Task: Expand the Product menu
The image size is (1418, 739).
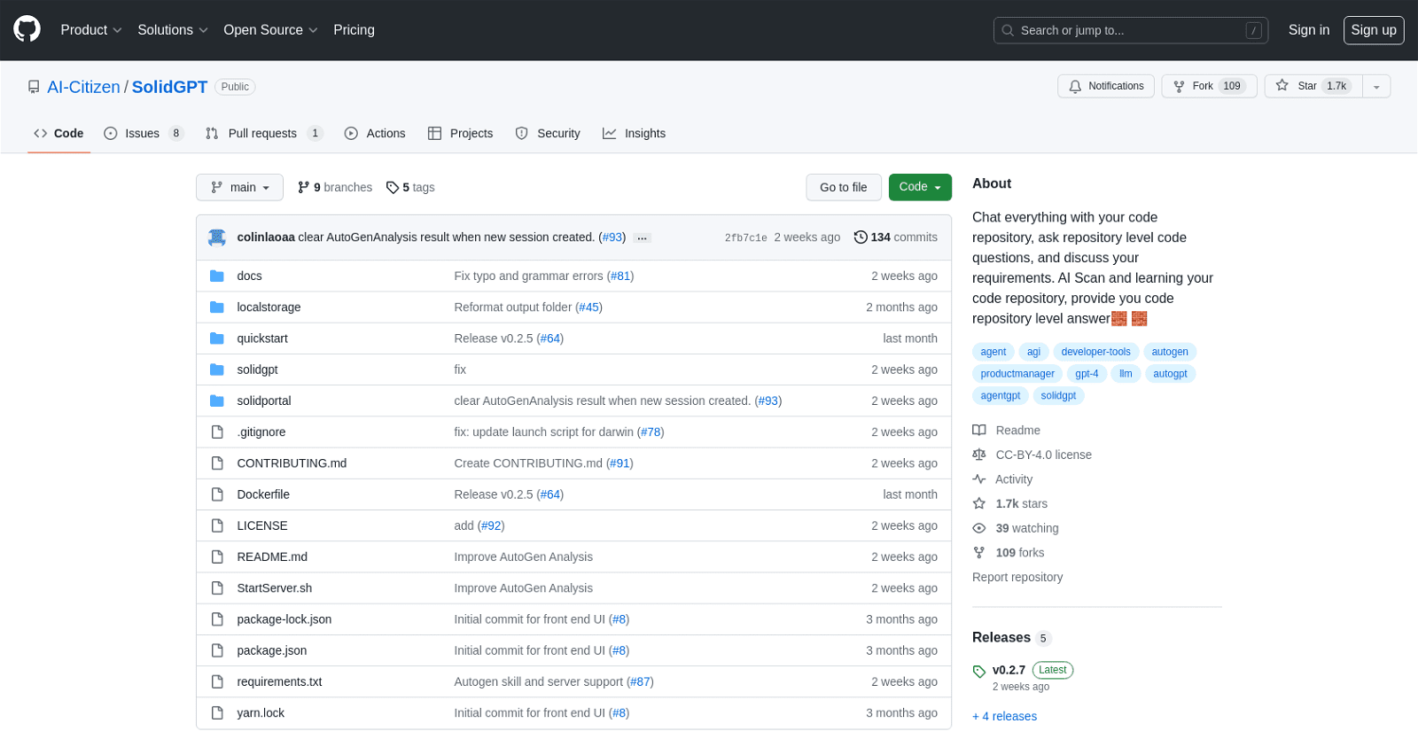Action: pos(90,30)
